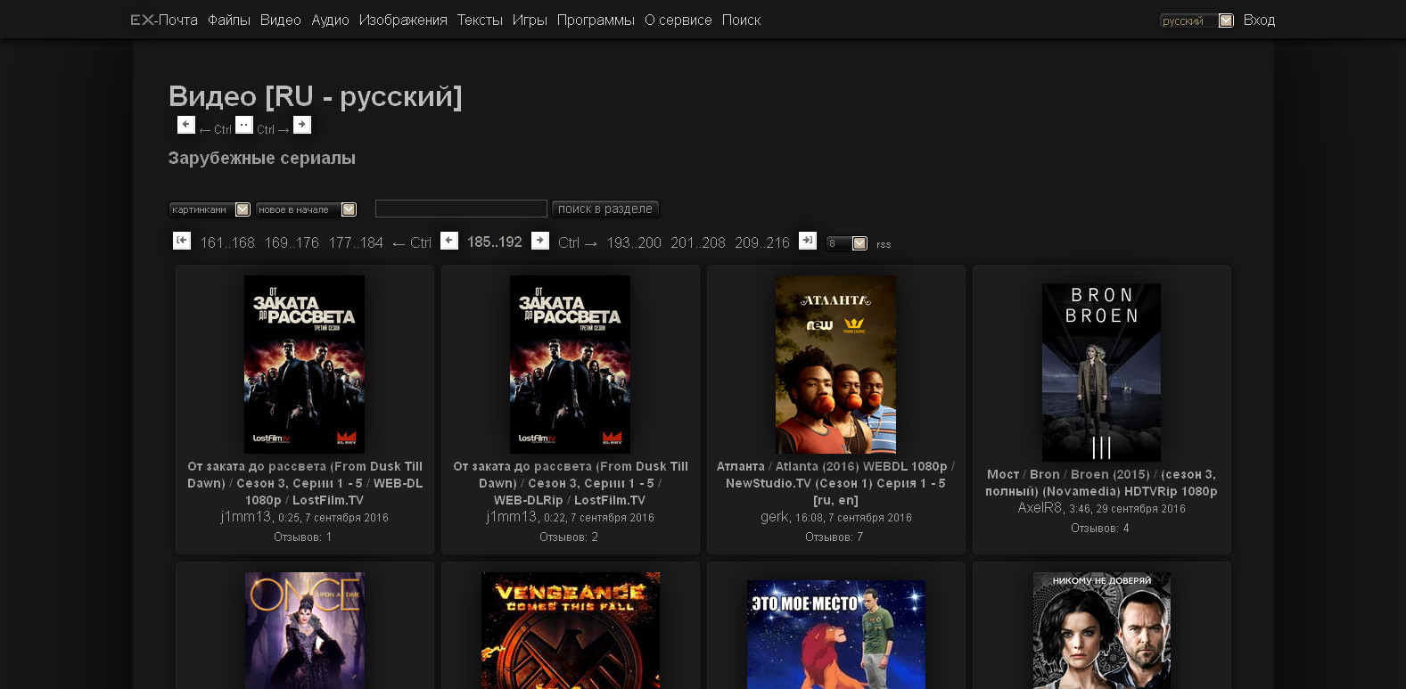This screenshot has height=689, width=1406.
Task: Go to previous page arrow before 185..192
Action: pos(449,241)
